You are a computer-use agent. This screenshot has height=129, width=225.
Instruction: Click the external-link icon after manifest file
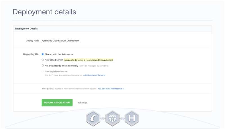pyautogui.click(x=123, y=89)
